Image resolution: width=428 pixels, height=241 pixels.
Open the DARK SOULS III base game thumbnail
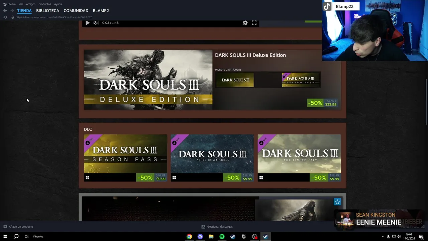[x=235, y=80]
